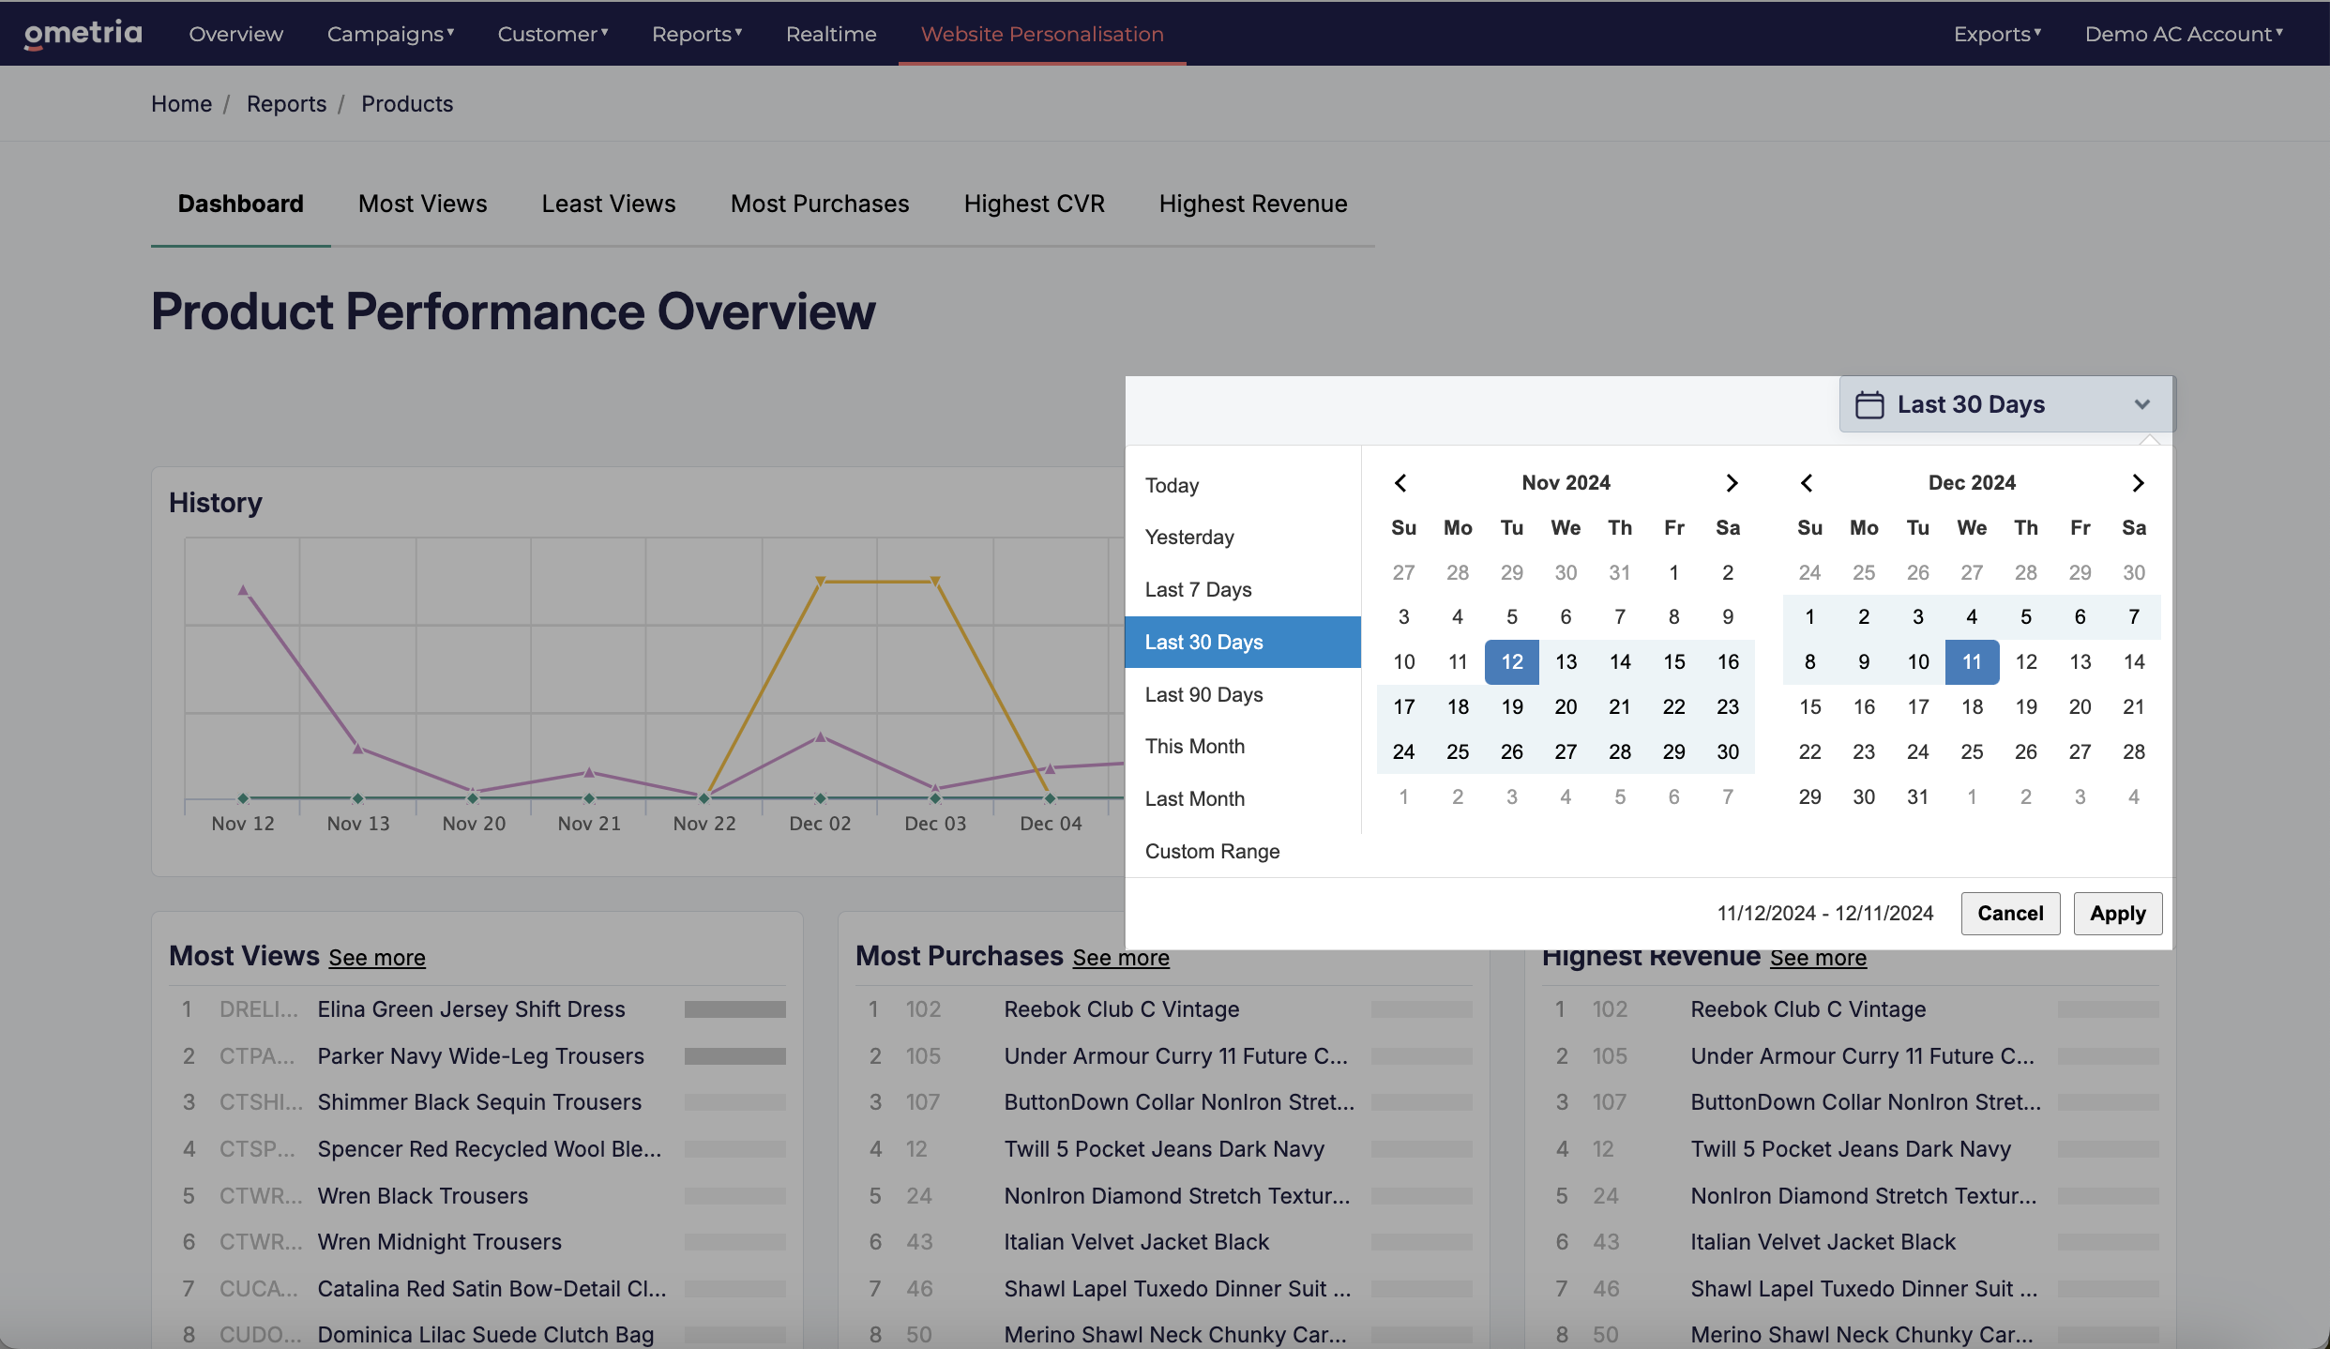Select Realtime in the top navigation
Image resolution: width=2330 pixels, height=1349 pixels.
click(831, 33)
